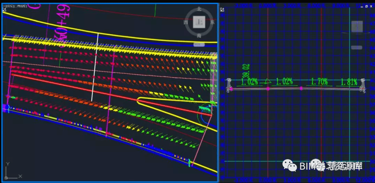The height and width of the screenshot is (183, 375).
Task: Restore the right viewport window
Action: point(366,7)
